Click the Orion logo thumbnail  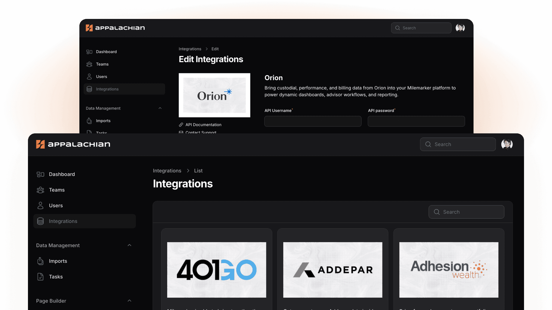(x=214, y=95)
